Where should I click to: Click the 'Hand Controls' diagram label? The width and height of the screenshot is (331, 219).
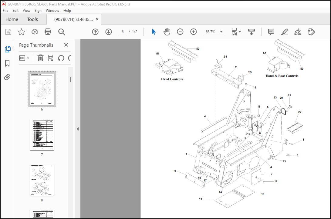tap(172, 79)
